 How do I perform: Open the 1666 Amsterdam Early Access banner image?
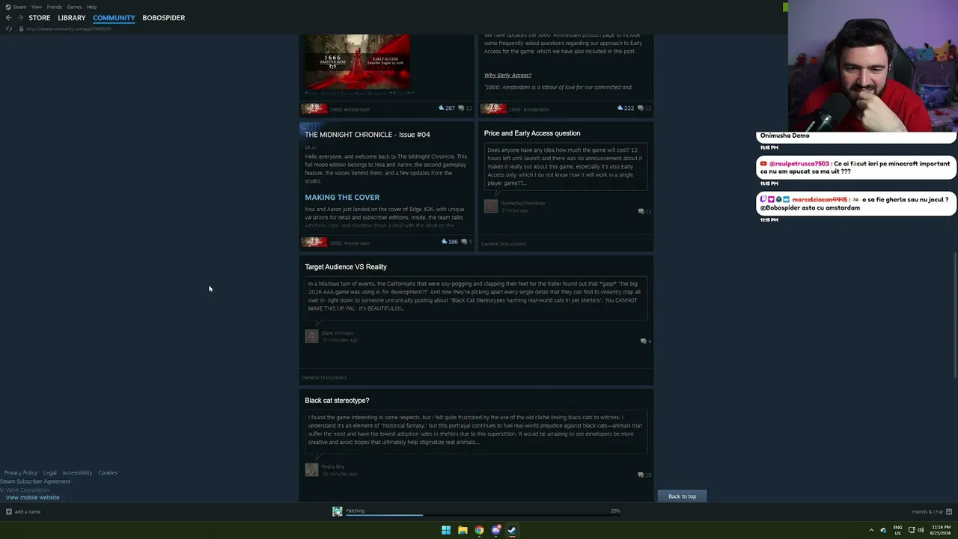357,62
